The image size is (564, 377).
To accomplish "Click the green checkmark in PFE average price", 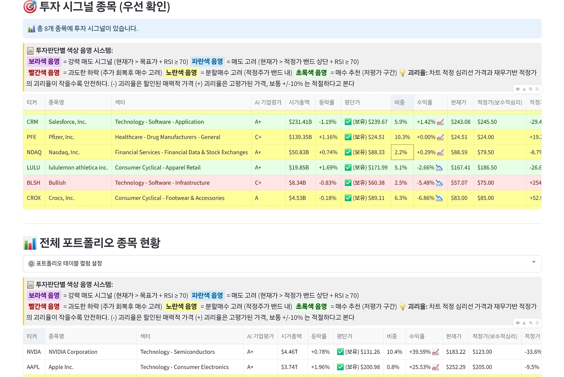I will (x=348, y=137).
